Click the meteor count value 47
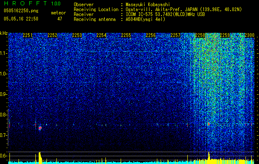 tap(60, 19)
